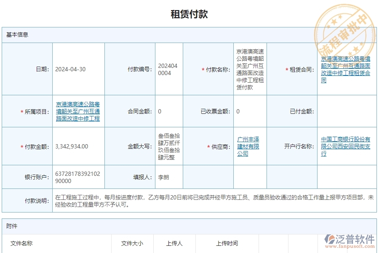Click the 文件大小 column header
This screenshot has height=253, width=379.
[132, 243]
